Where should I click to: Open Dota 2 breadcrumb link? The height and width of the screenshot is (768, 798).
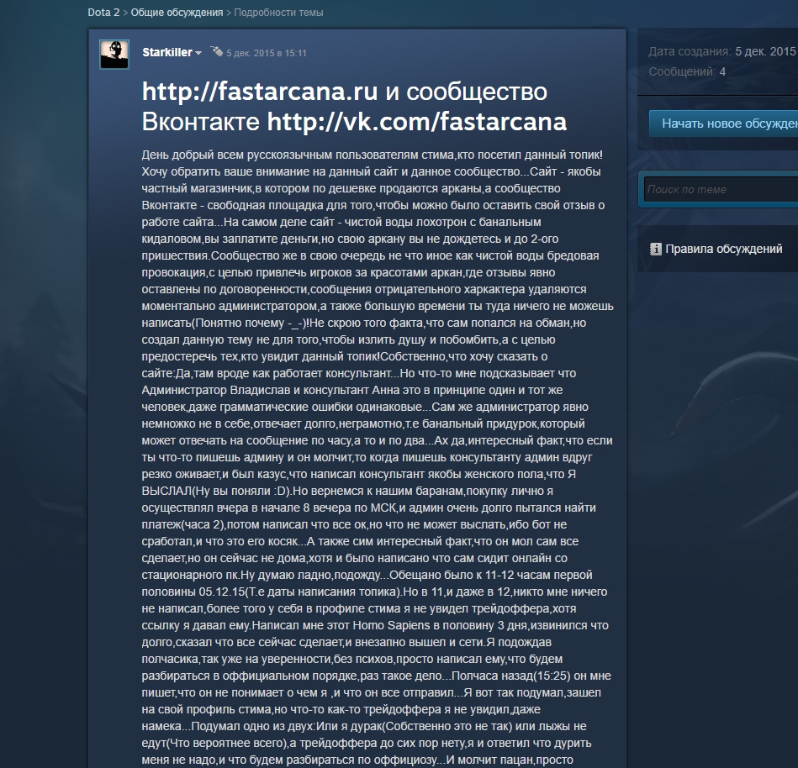click(103, 13)
